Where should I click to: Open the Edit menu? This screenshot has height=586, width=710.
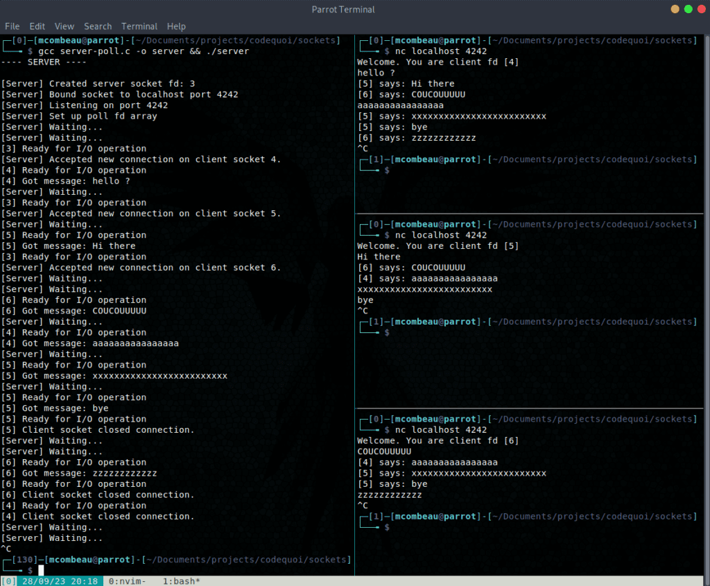pyautogui.click(x=37, y=26)
